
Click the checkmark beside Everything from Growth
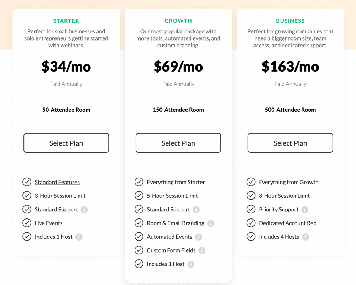point(251,182)
